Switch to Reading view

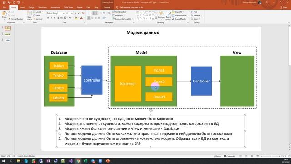click(x=252, y=156)
